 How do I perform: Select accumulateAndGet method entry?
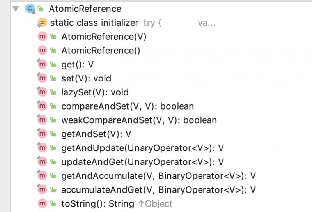pyautogui.click(x=158, y=190)
